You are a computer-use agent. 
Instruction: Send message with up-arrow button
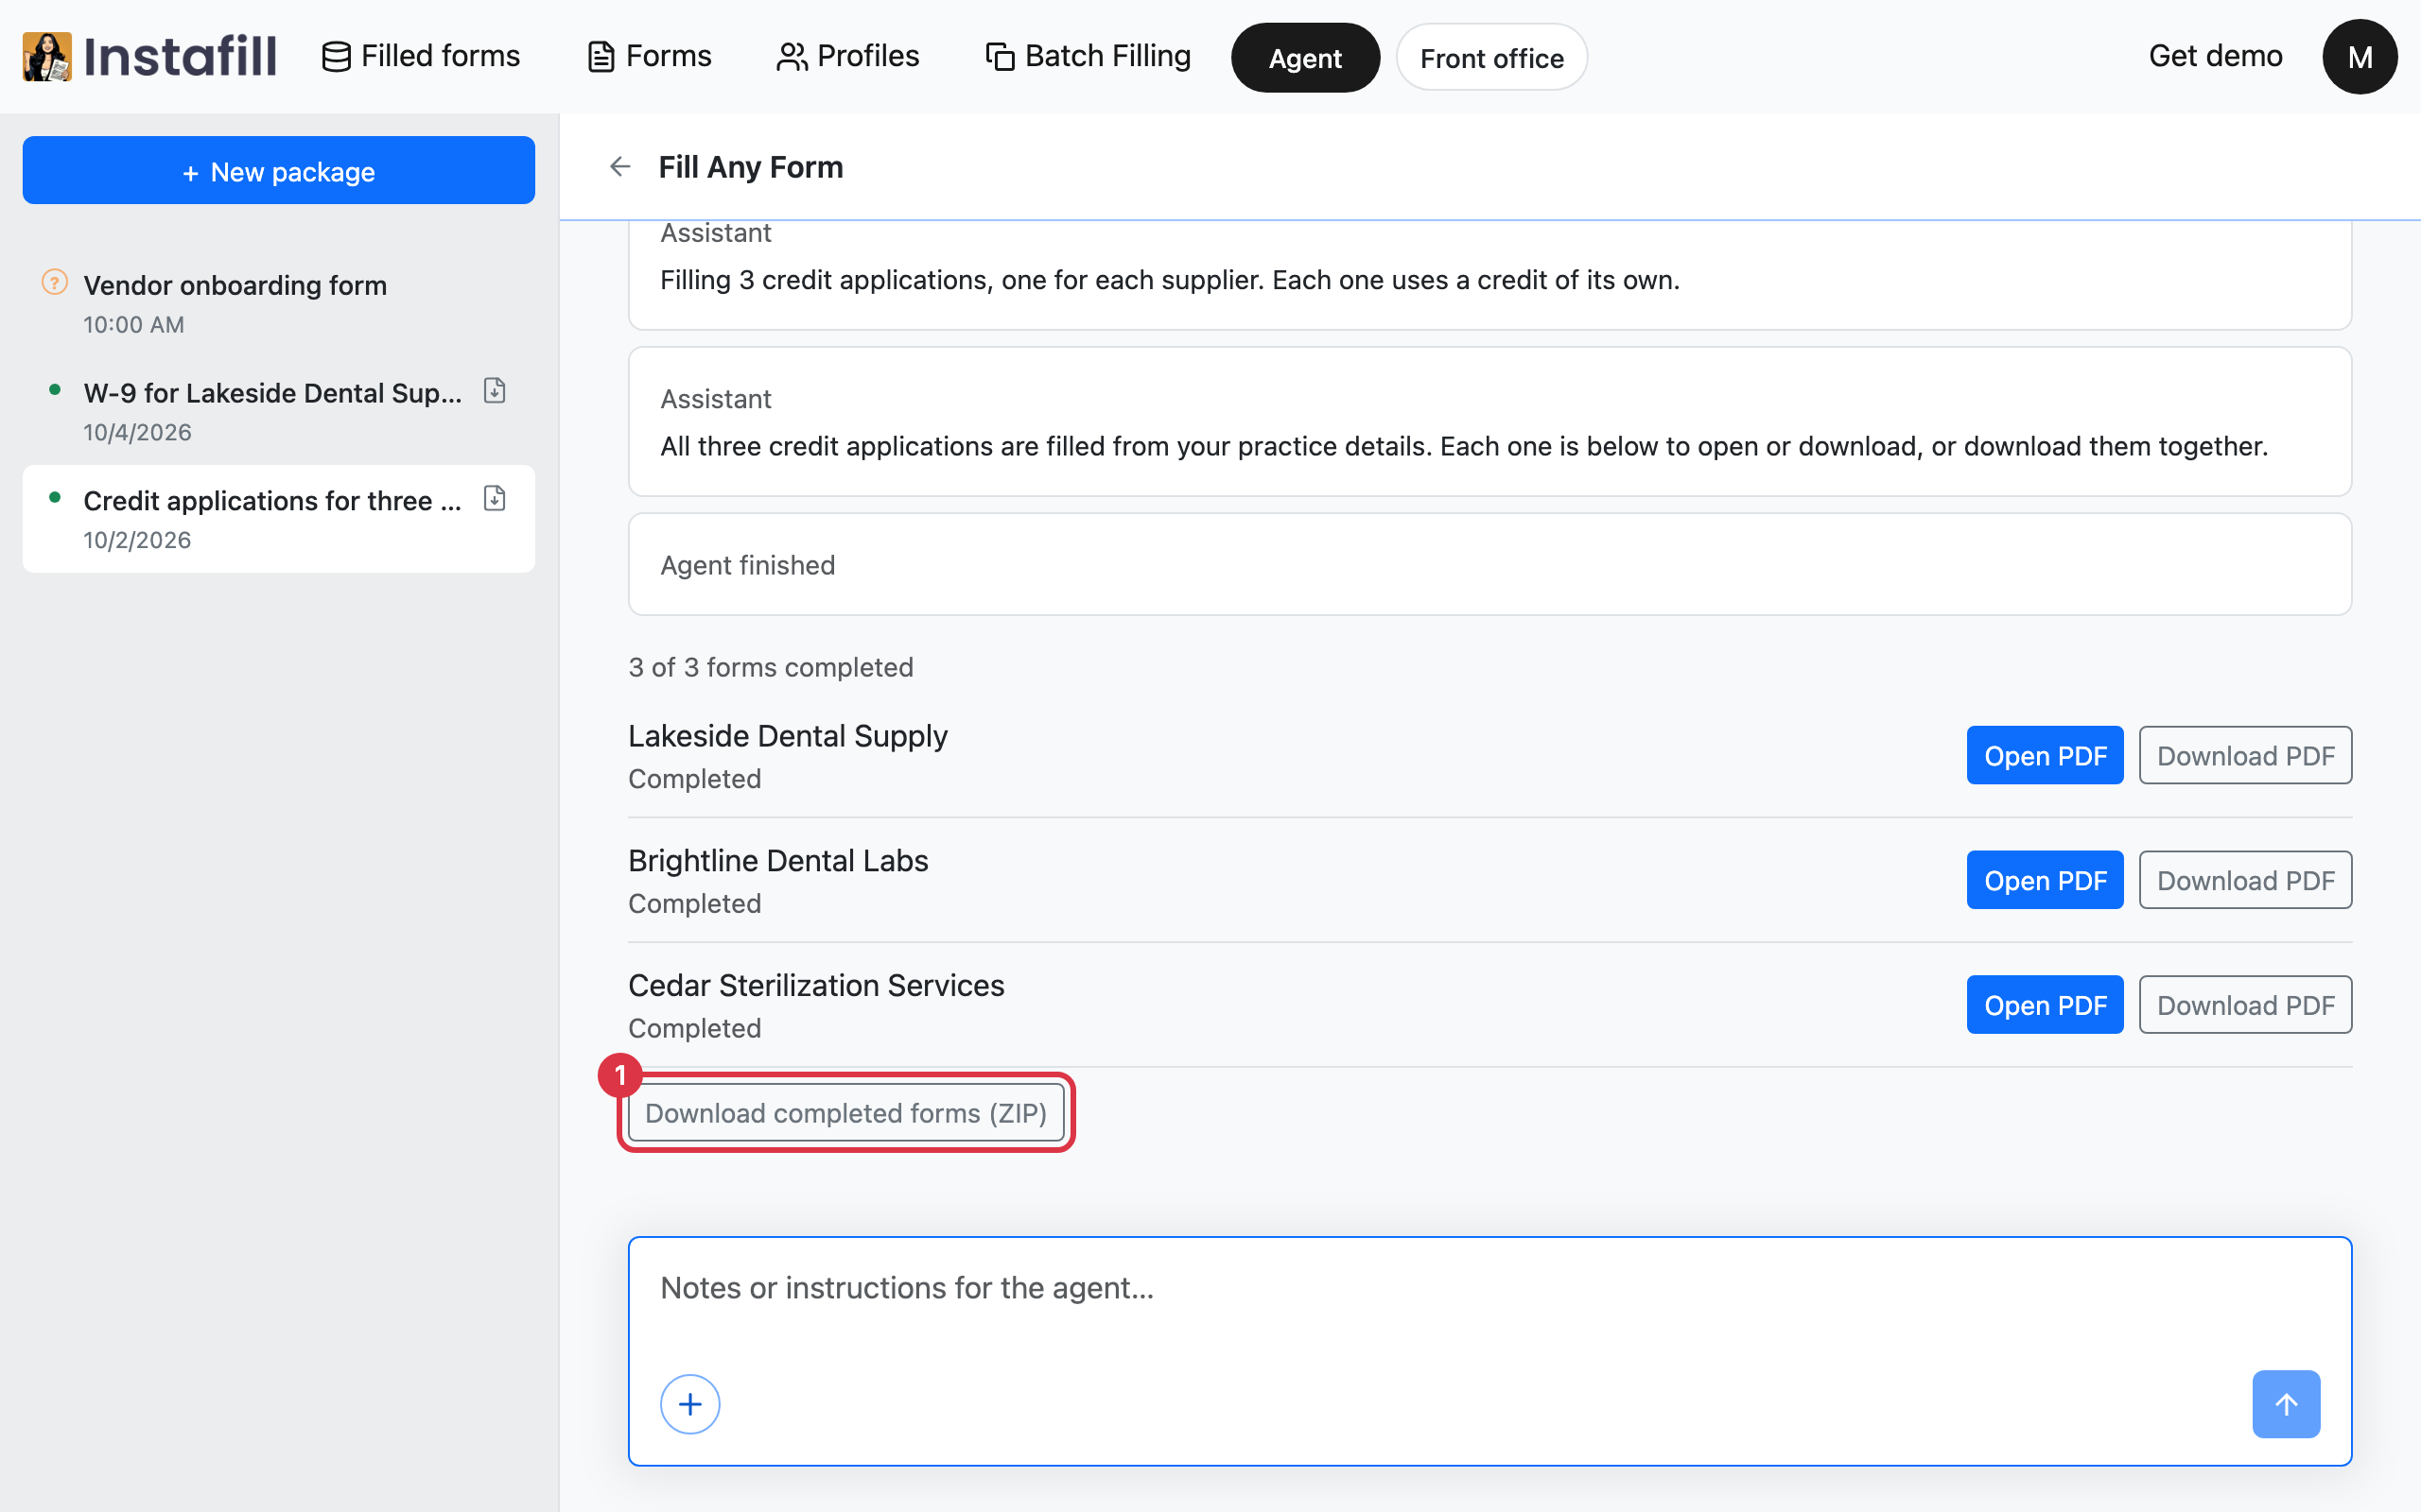pyautogui.click(x=2286, y=1404)
